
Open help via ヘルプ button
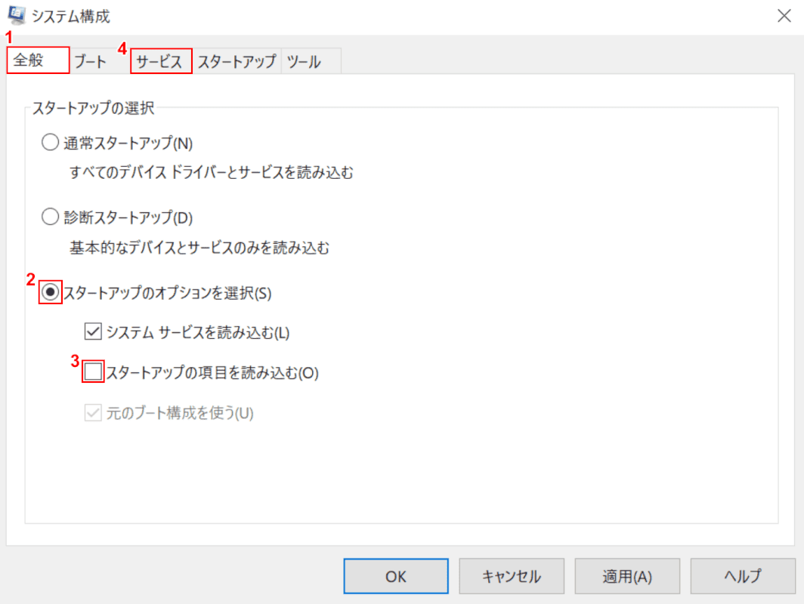tap(743, 576)
